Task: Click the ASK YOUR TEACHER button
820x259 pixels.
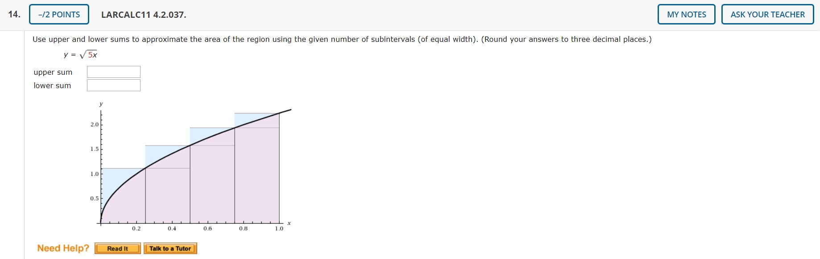Action: pyautogui.click(x=768, y=14)
